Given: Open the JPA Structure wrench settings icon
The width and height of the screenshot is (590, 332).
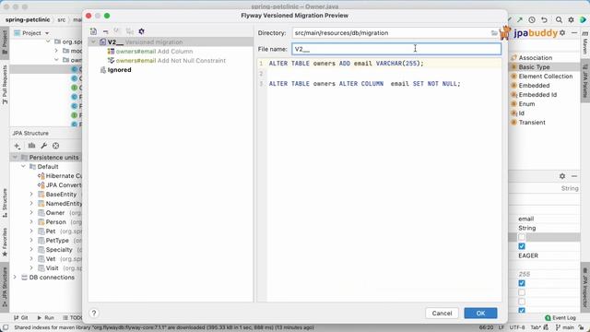Looking at the screenshot, I should point(43,146).
